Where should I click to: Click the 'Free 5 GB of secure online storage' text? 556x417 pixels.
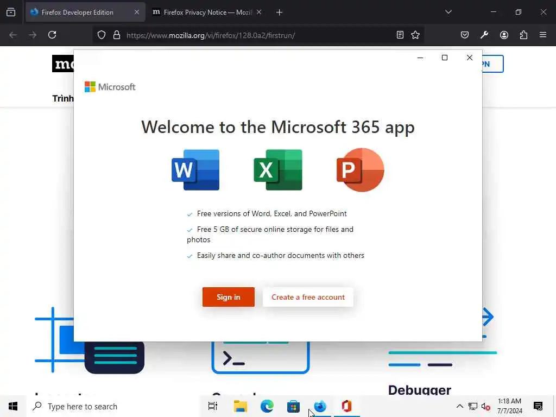pyautogui.click(x=270, y=235)
